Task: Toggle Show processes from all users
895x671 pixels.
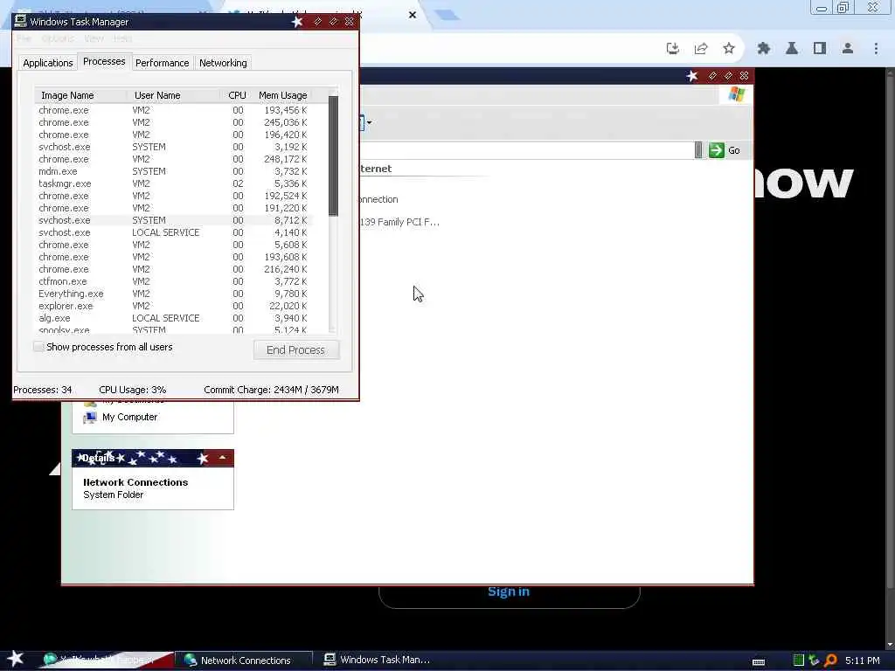Action: pos(38,347)
